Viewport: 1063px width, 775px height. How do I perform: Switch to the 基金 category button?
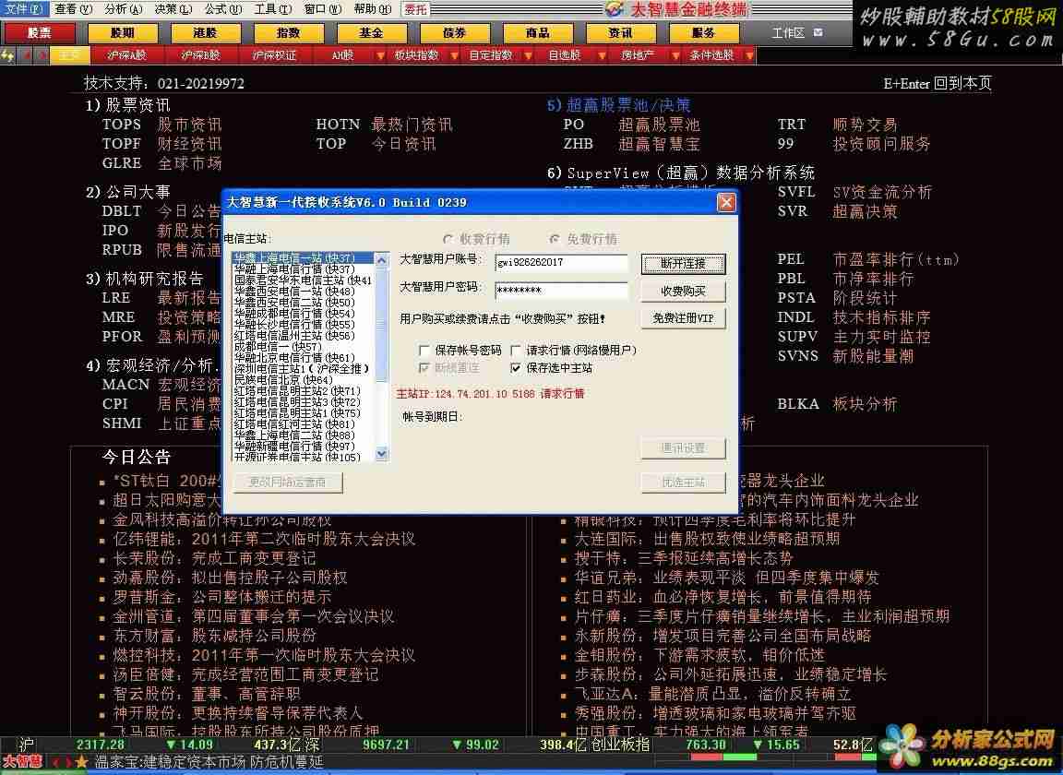[372, 32]
